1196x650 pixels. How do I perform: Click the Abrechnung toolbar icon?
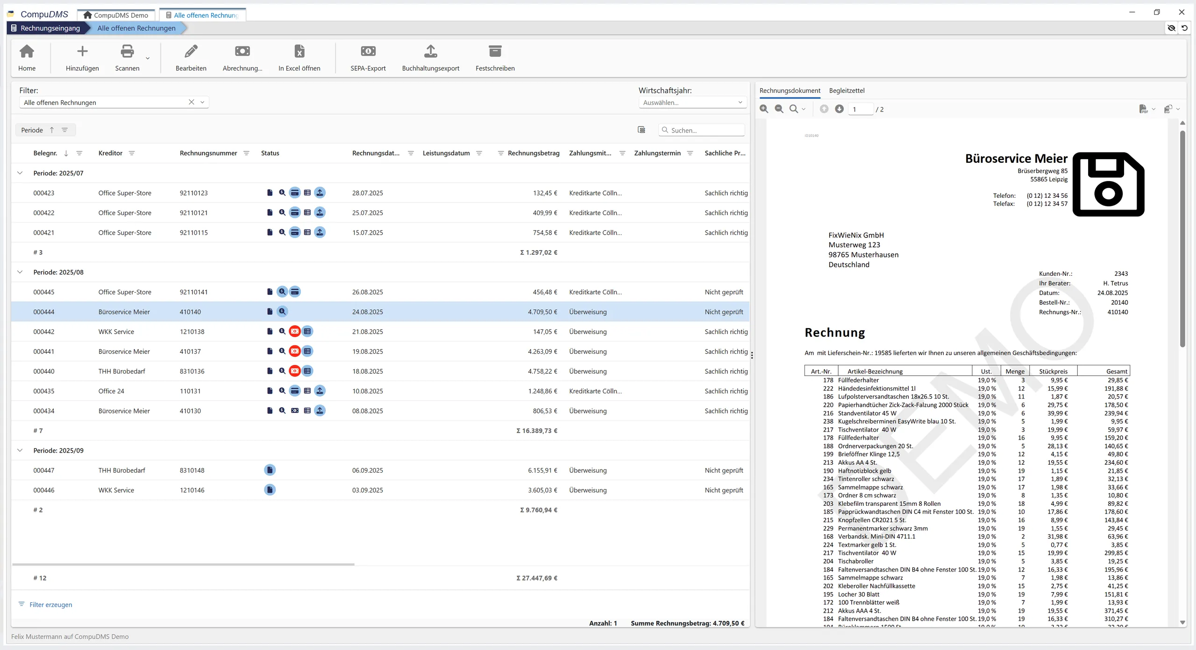pyautogui.click(x=242, y=51)
